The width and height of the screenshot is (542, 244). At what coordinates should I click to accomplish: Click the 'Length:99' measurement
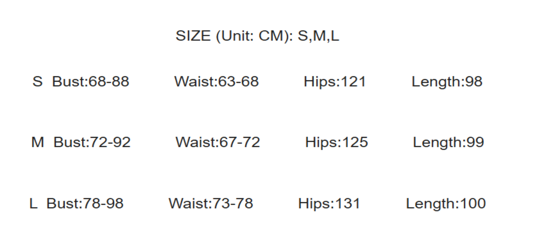point(448,142)
